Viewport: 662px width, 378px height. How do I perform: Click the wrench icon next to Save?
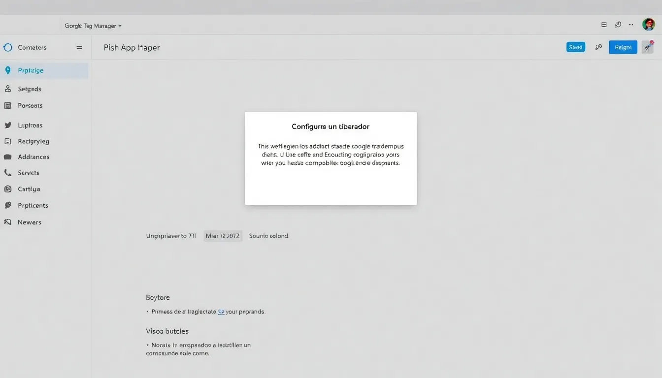pyautogui.click(x=598, y=46)
